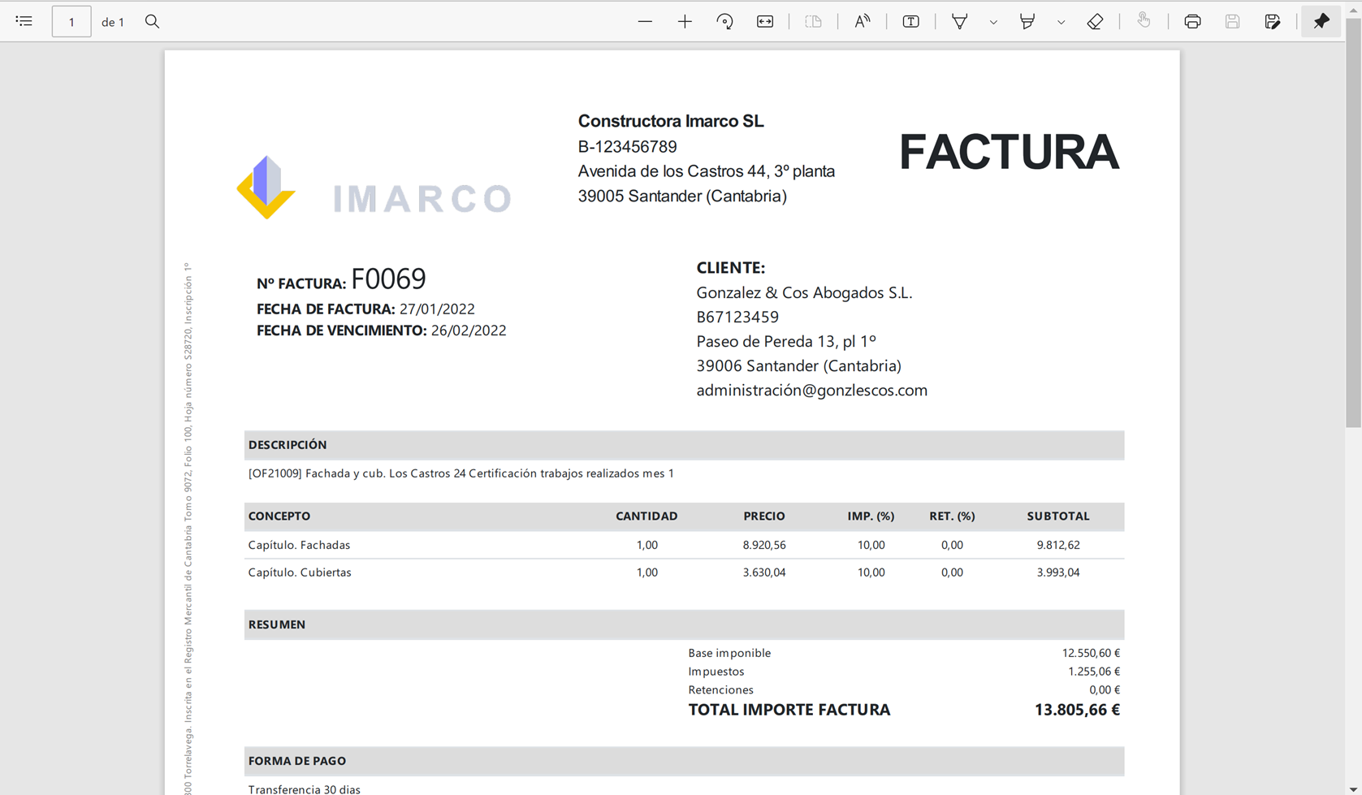Expand the Highlight options dropdown
Image resolution: width=1362 pixels, height=795 pixels.
click(1061, 22)
